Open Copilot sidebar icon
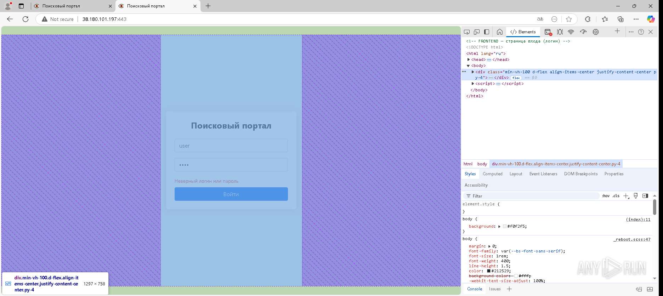This screenshot has width=663, height=296. tap(651, 19)
